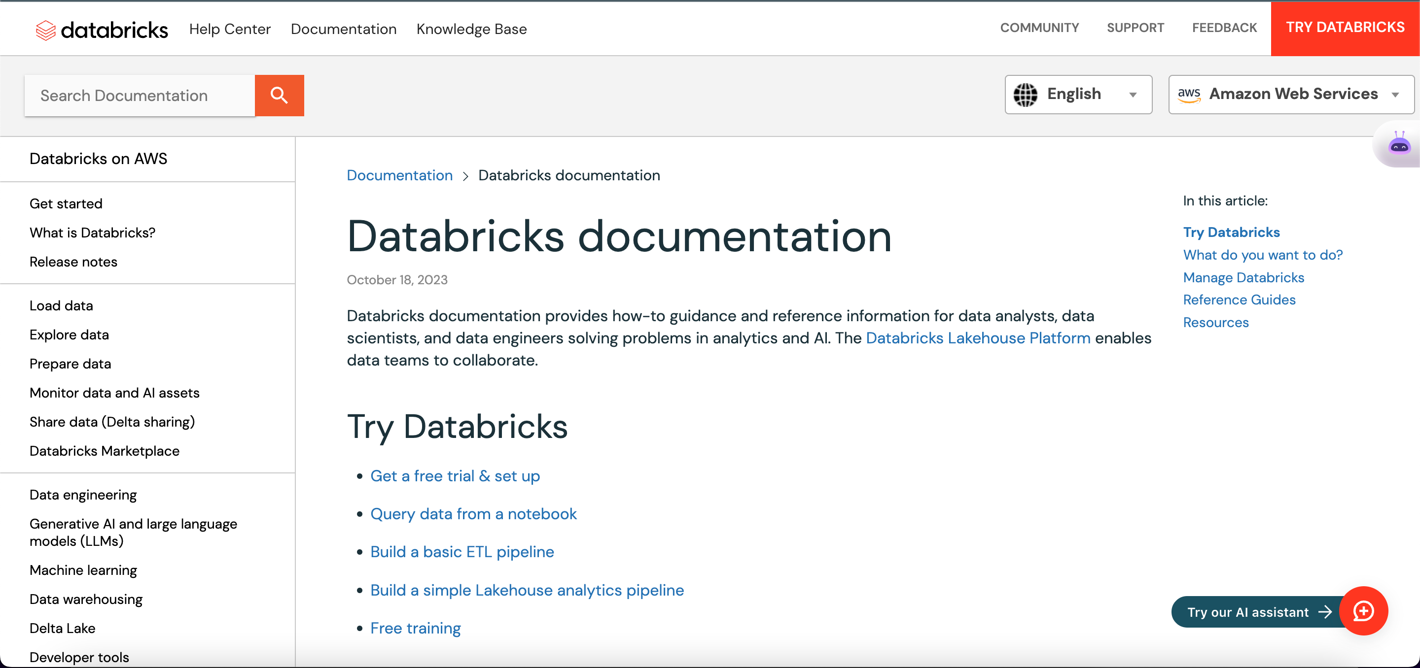Click the Documentation breadcrumb link
Image resolution: width=1420 pixels, height=668 pixels.
click(400, 175)
